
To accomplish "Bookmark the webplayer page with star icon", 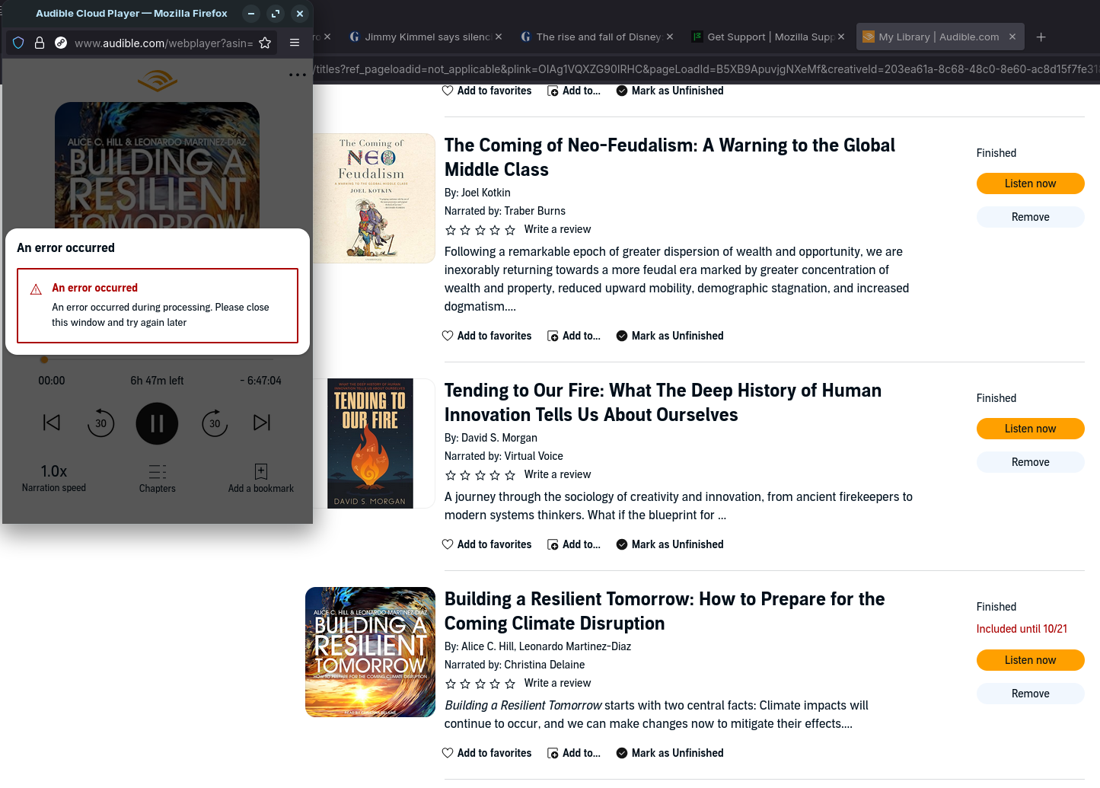I will pos(265,43).
